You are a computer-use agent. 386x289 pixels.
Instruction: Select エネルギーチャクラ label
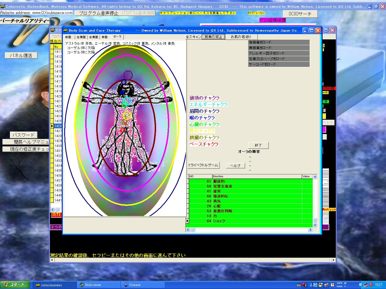point(208,105)
